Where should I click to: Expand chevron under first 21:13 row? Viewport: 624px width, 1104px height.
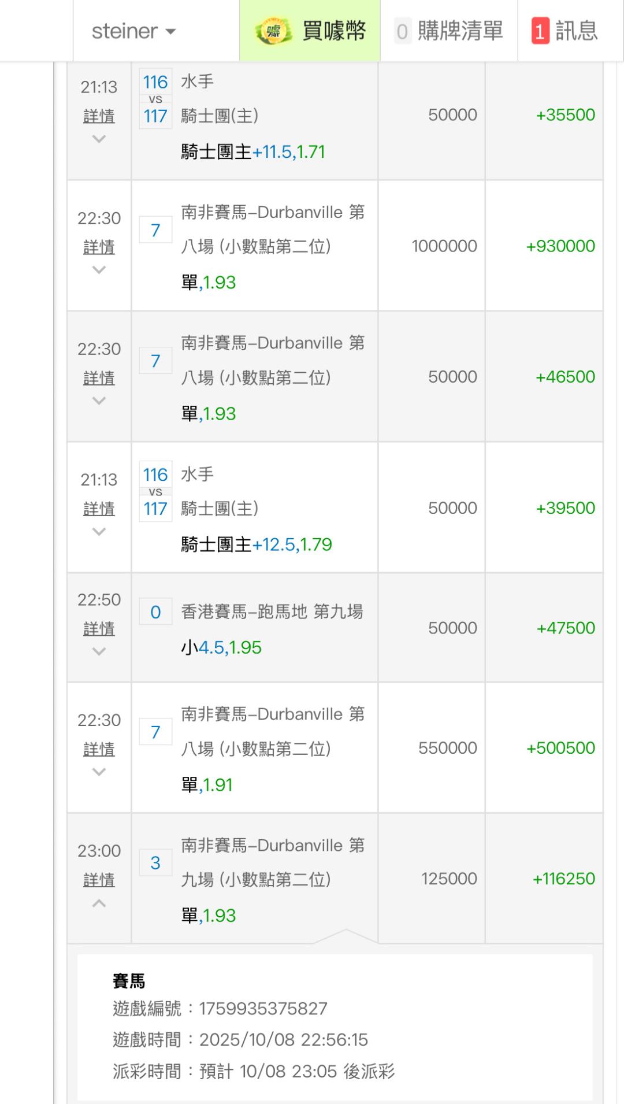point(99,139)
